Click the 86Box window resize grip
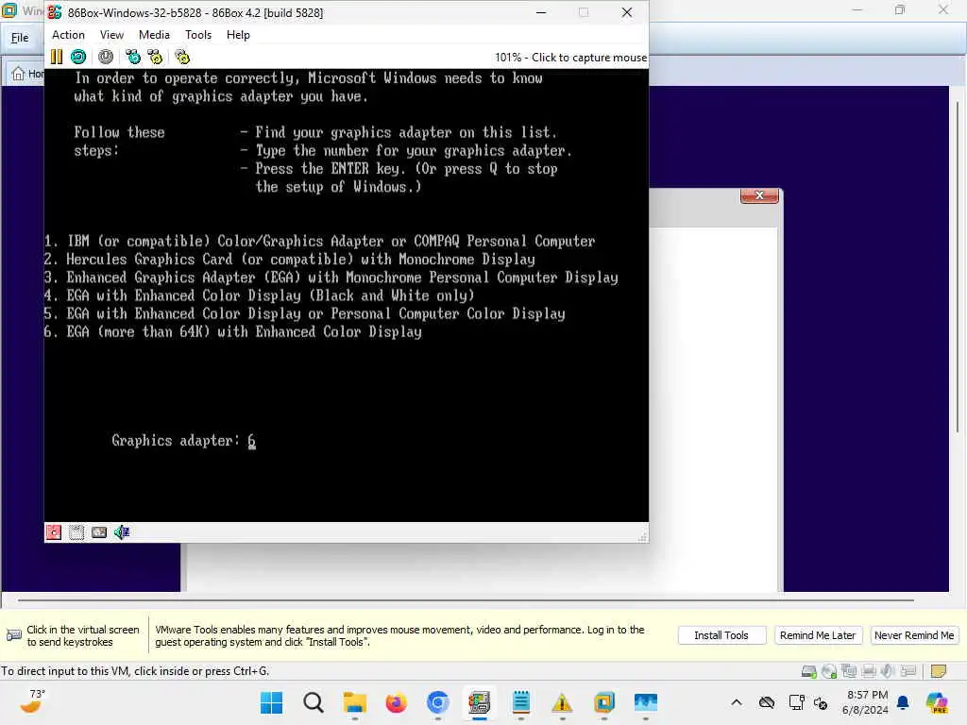The width and height of the screenshot is (967, 725). pos(642,536)
